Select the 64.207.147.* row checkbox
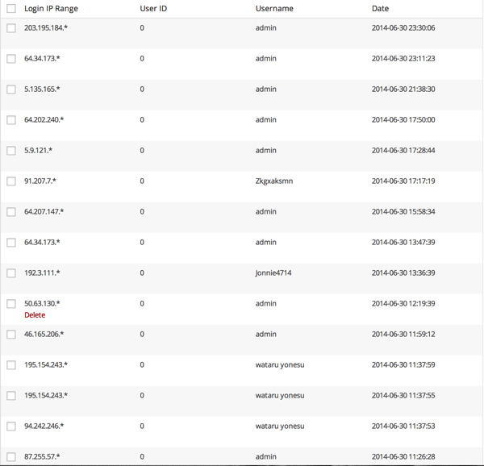The height and width of the screenshot is (466, 484). (x=11, y=212)
